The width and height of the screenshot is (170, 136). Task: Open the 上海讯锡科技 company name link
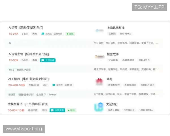116,28
